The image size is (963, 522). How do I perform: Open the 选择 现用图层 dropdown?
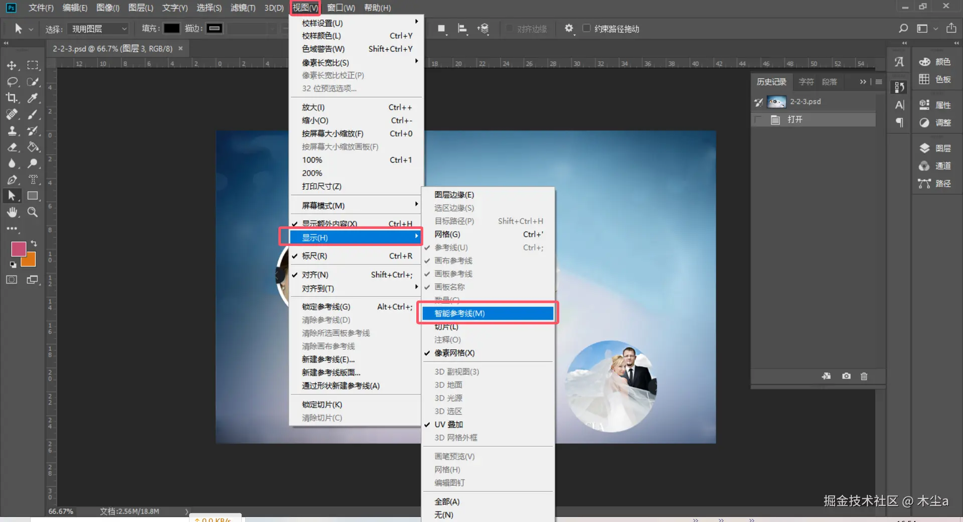click(x=98, y=29)
